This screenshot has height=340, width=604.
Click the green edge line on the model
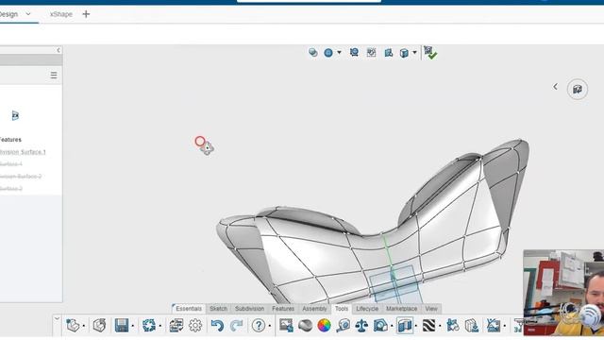[x=387, y=250]
